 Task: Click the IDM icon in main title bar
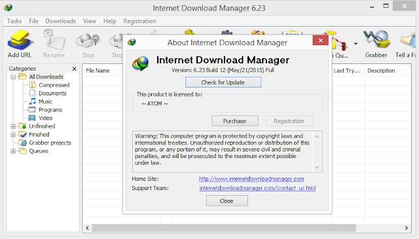tap(9, 7)
